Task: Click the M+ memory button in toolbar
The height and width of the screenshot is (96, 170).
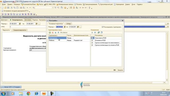Action: click(x=83, y=8)
